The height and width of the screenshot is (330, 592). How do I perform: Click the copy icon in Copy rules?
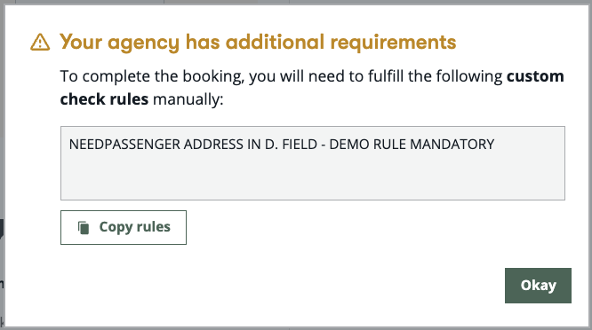pos(84,227)
